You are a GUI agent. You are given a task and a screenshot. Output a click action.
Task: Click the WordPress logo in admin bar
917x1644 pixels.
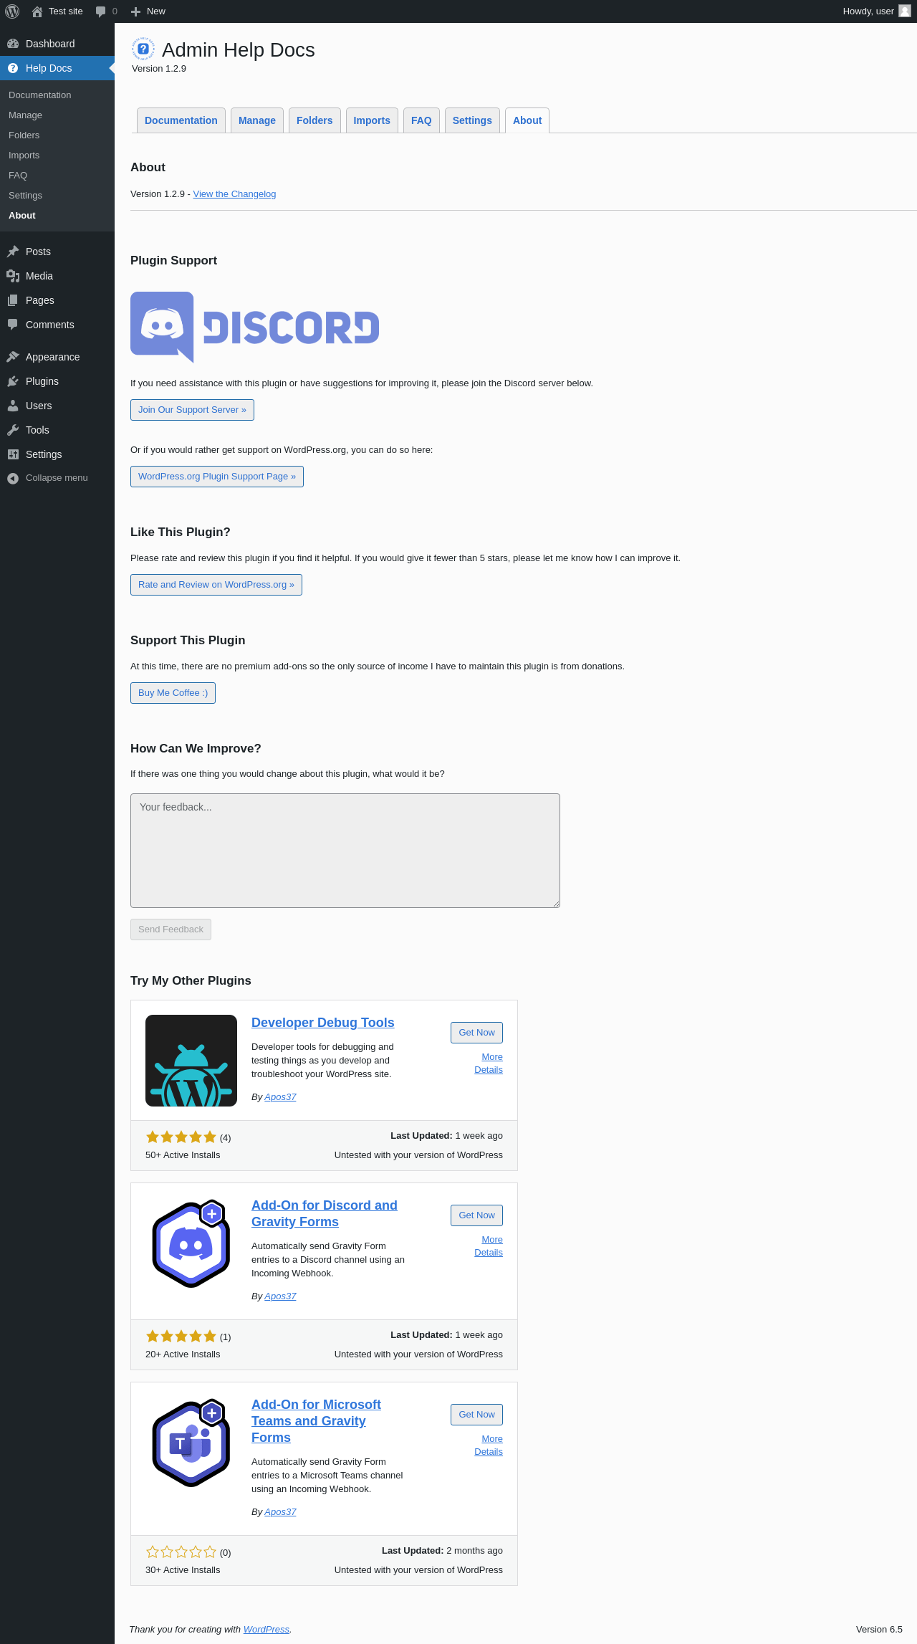click(12, 11)
